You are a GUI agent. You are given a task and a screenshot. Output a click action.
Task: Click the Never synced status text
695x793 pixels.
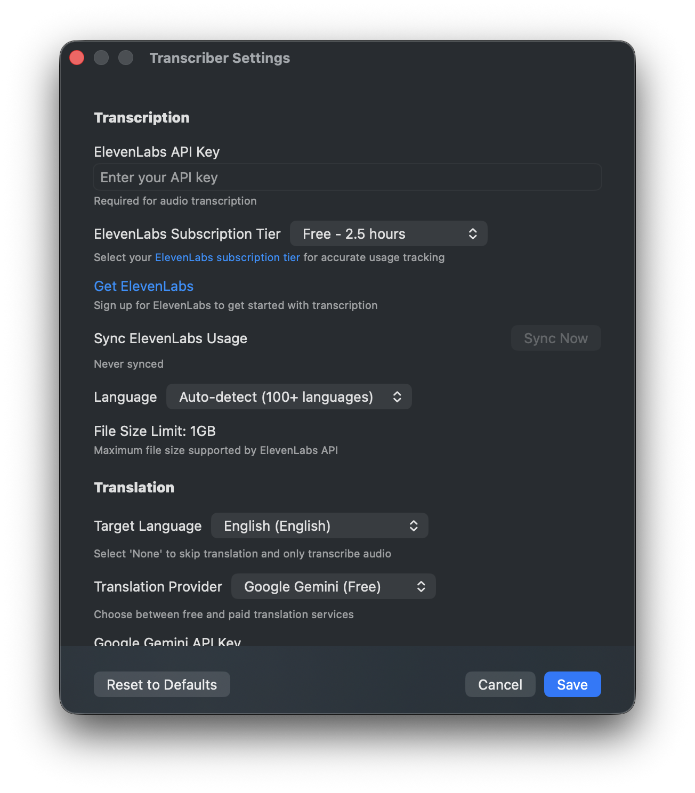128,364
